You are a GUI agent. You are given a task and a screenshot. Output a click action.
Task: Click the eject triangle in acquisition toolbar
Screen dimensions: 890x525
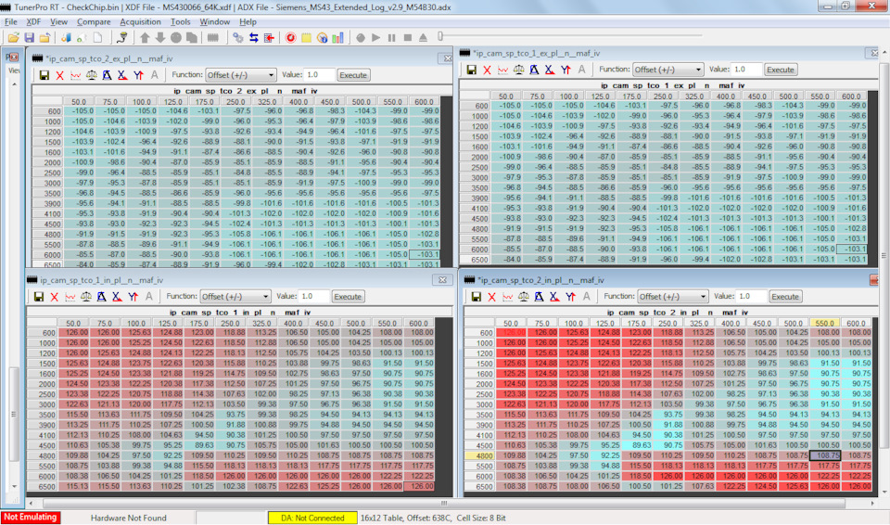coord(423,37)
